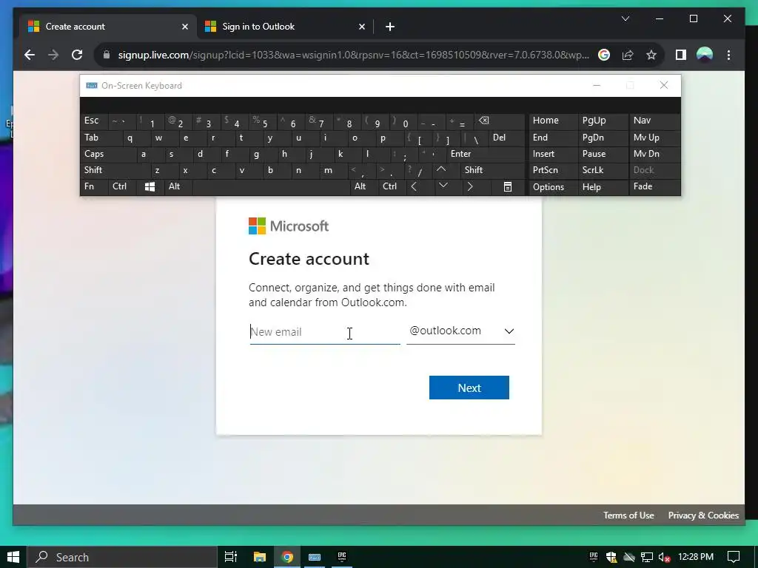Viewport: 758px width, 568px height.
Task: Click the Home key on On-Screen Keyboard
Action: pyautogui.click(x=554, y=121)
